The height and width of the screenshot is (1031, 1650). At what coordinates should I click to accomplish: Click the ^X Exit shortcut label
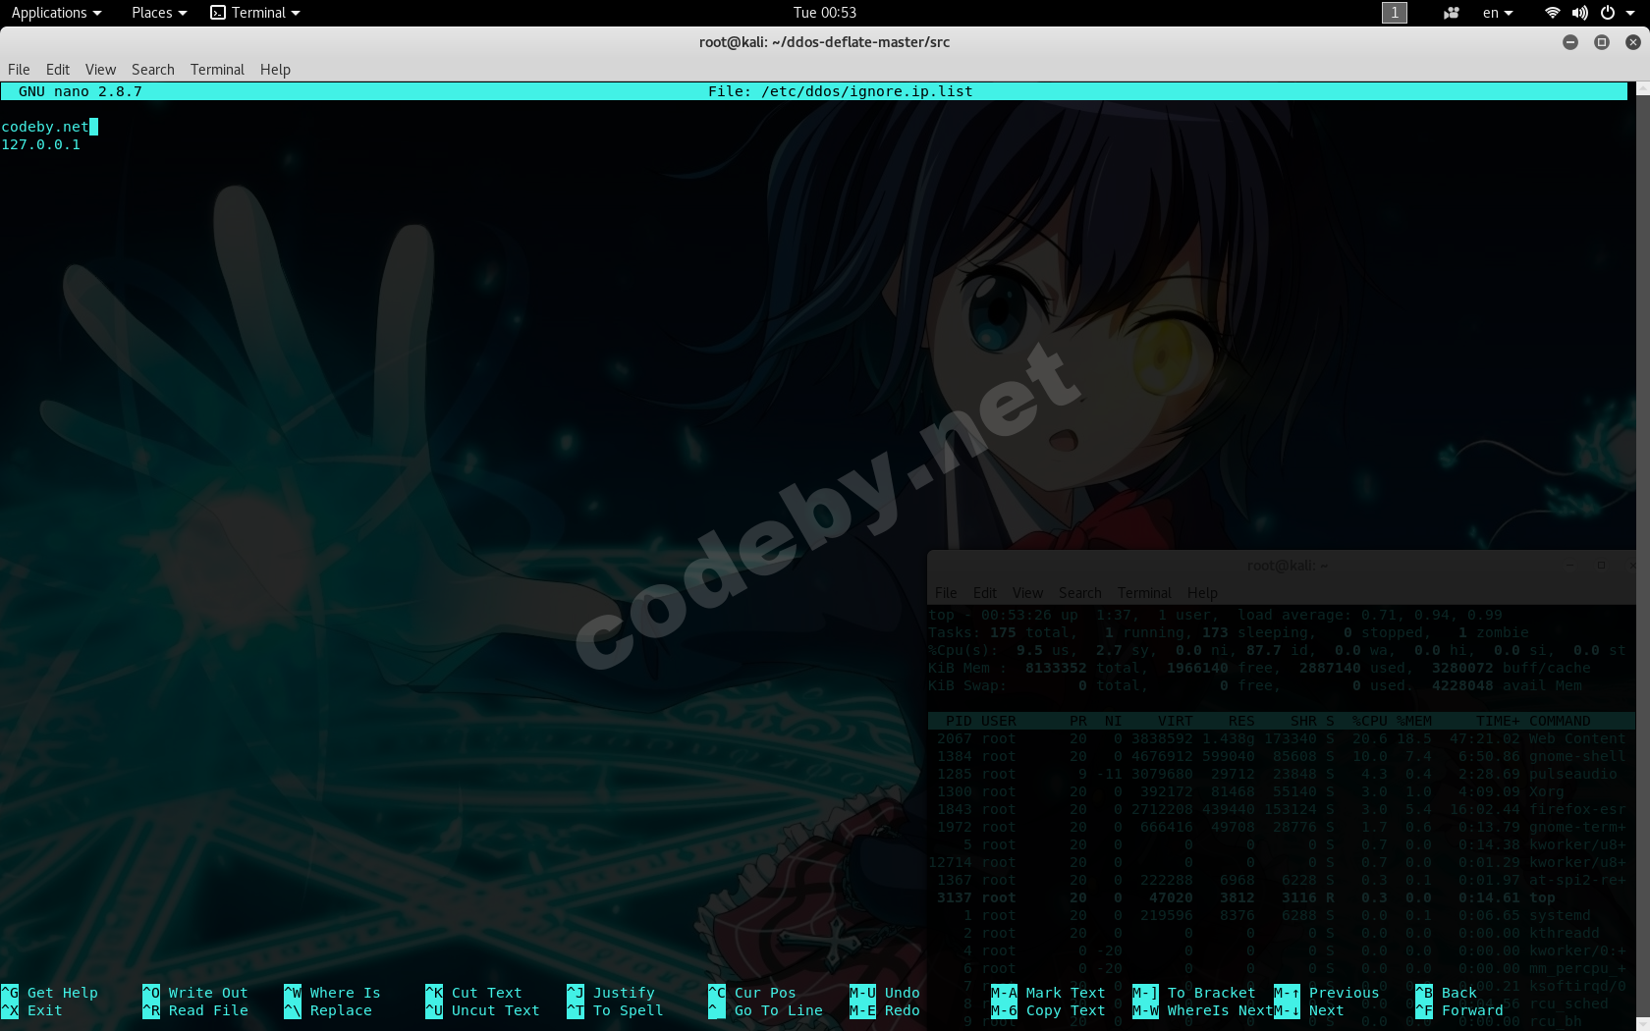(x=32, y=1010)
